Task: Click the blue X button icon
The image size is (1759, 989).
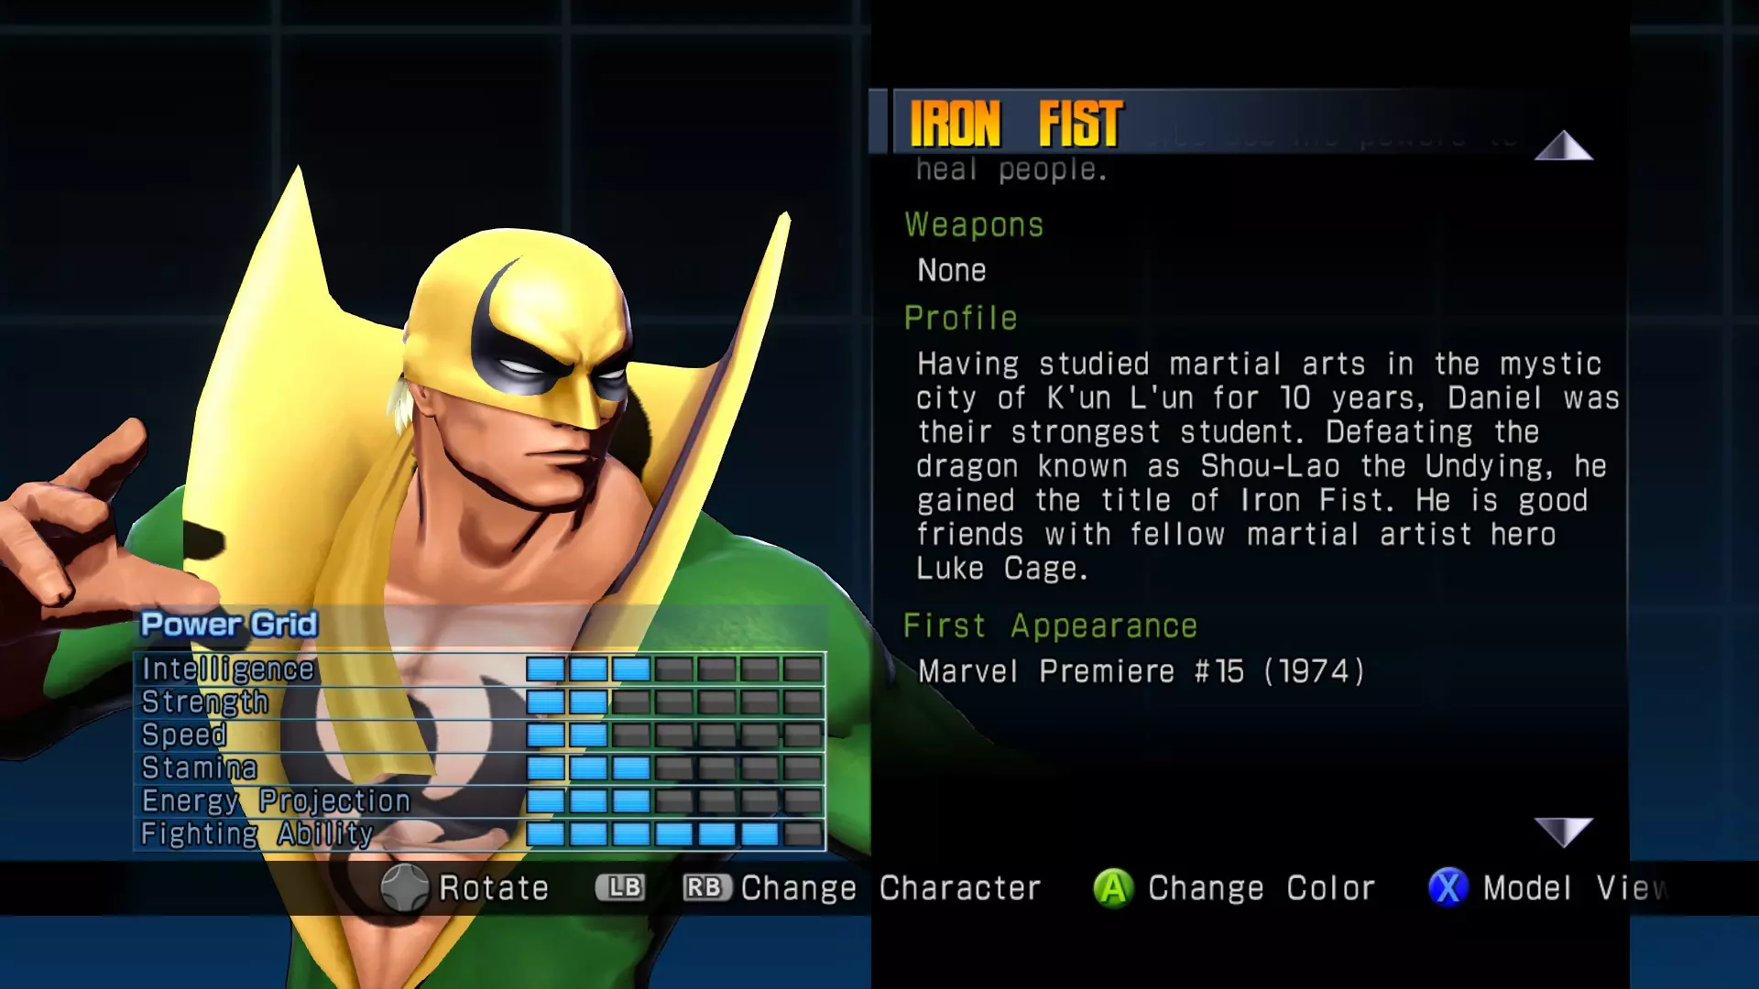Action: coord(1448,887)
